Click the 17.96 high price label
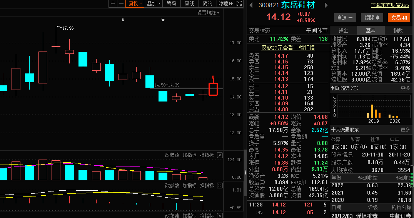The height and width of the screenshot is (218, 414). [x=68, y=28]
